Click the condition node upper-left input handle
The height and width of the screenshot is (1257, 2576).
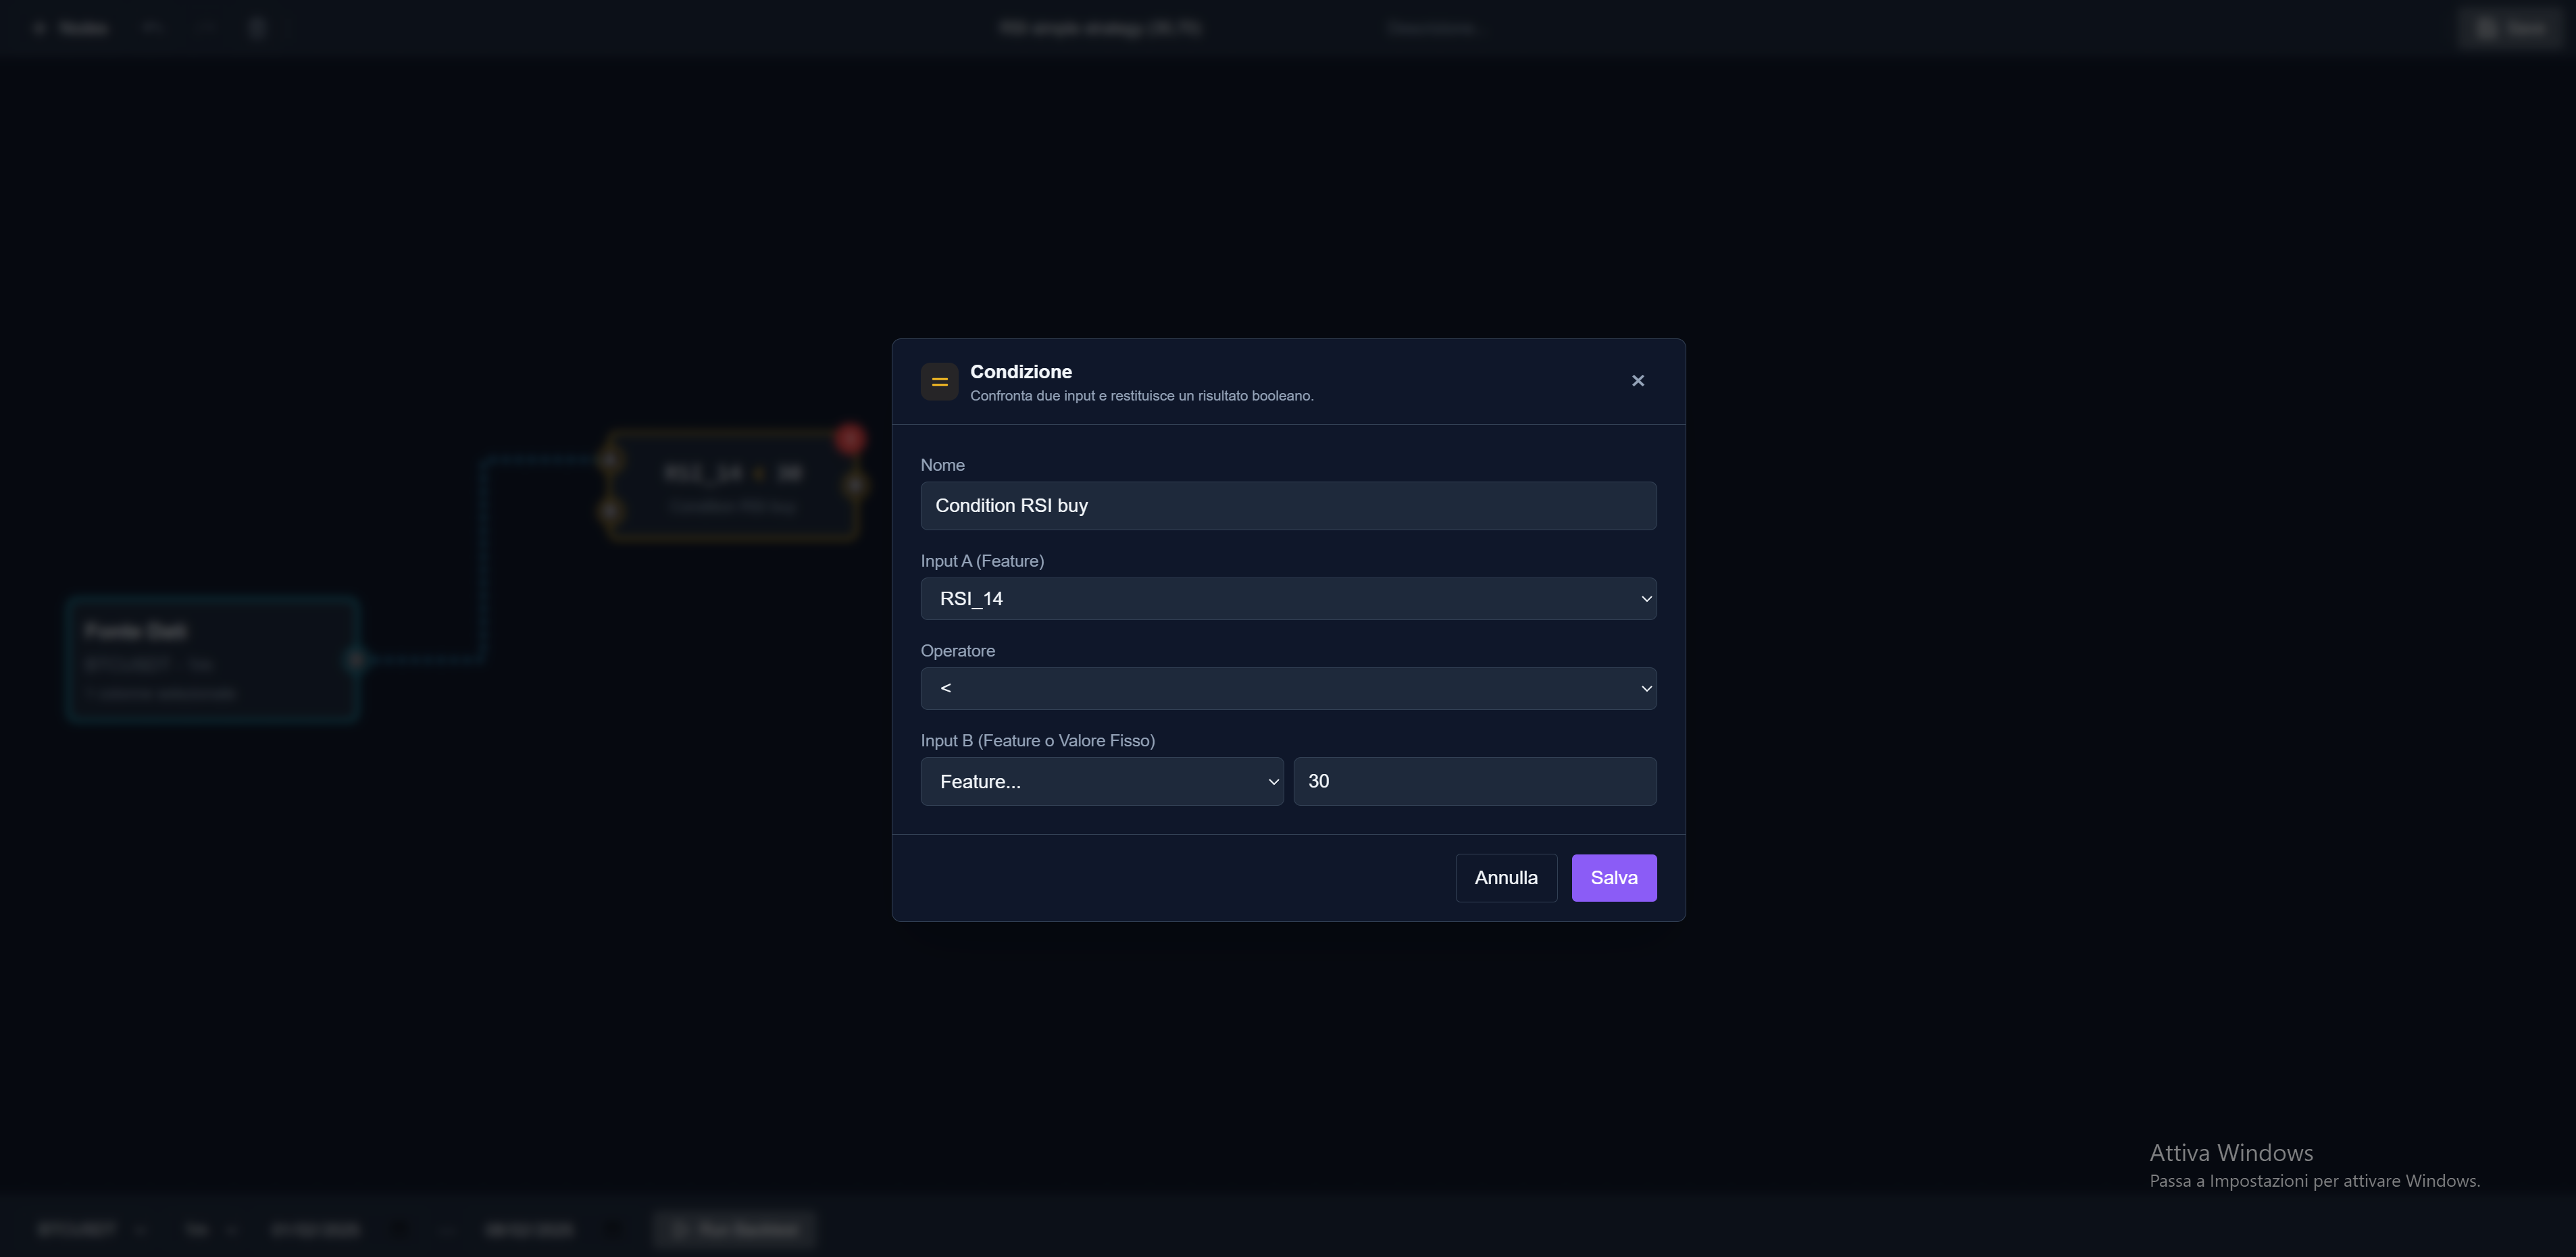pos(609,460)
